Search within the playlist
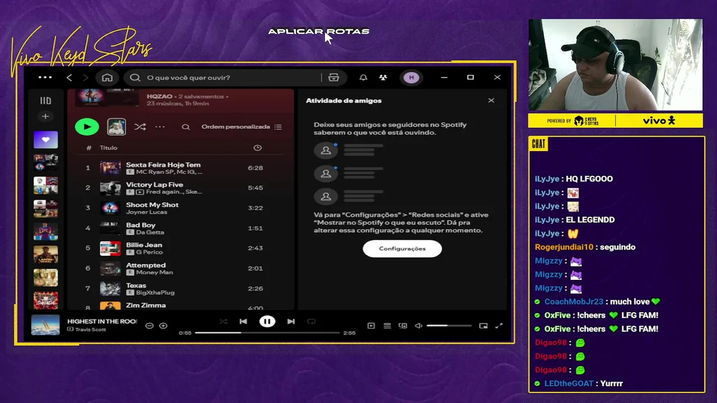The height and width of the screenshot is (403, 717). pyautogui.click(x=185, y=127)
